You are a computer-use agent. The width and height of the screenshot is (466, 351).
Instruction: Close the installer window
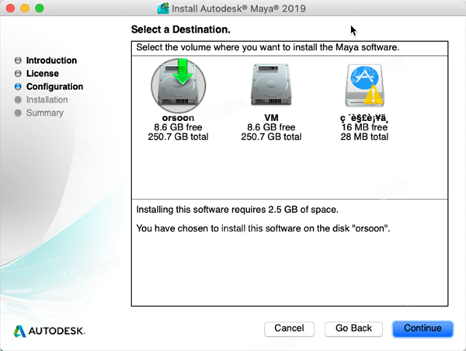[x=10, y=8]
